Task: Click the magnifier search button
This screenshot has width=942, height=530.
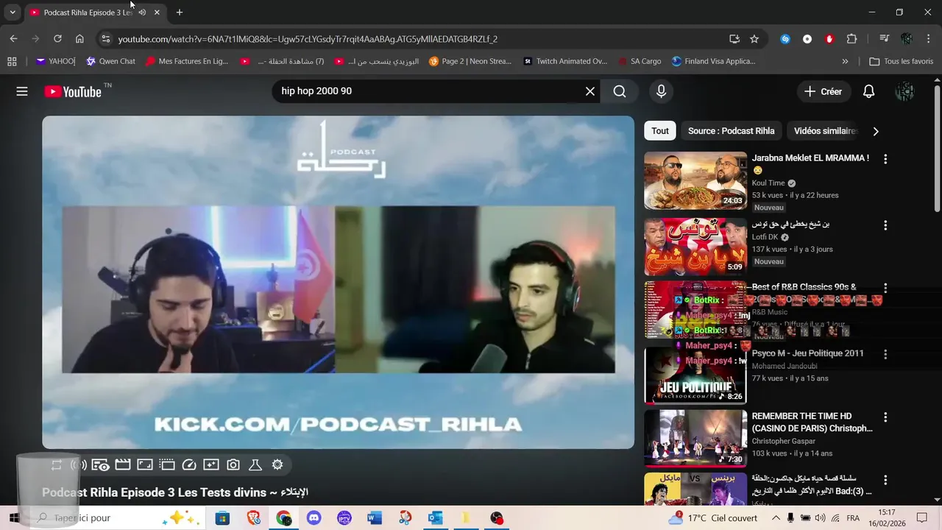Action: click(x=620, y=91)
